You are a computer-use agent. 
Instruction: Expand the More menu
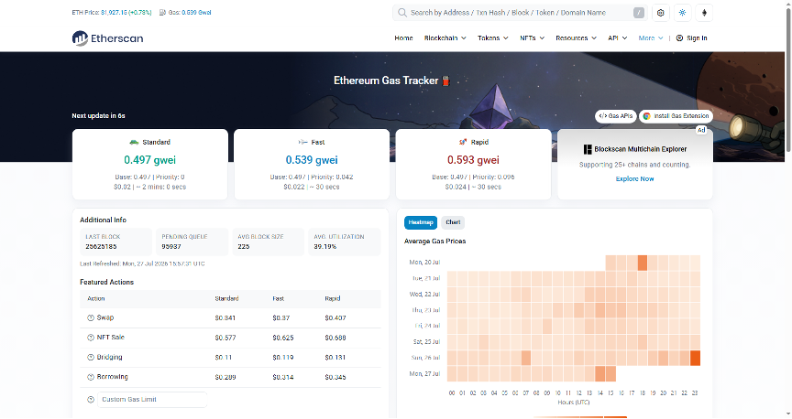651,38
